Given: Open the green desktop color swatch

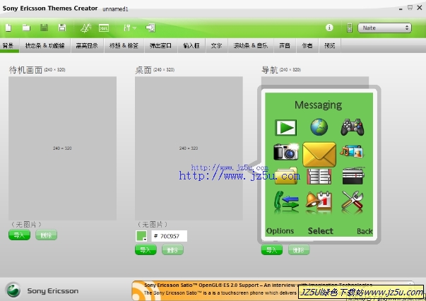Looking at the screenshot, I should 141,236.
